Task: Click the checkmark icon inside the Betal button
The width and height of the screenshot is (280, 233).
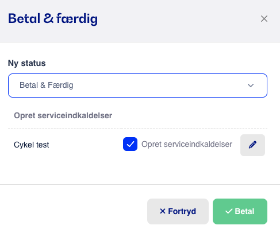Action: tap(229, 211)
